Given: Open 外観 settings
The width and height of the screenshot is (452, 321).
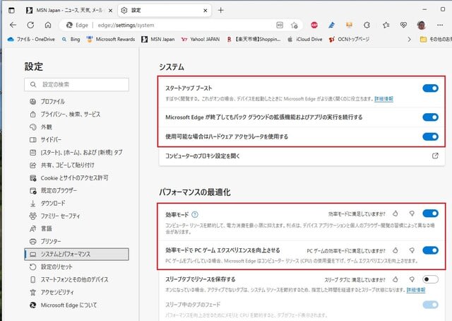Looking at the screenshot, I should [77, 127].
